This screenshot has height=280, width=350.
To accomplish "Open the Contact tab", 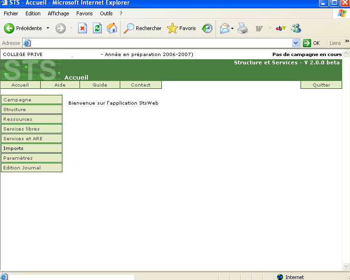I will coord(141,85).
